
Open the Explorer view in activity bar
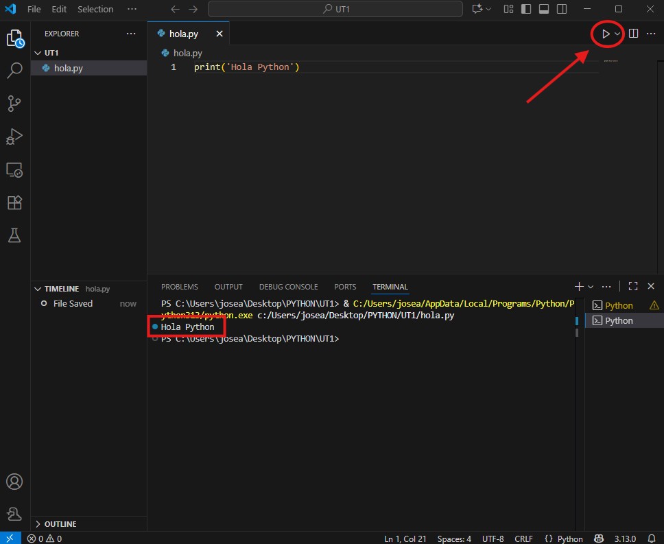click(x=15, y=38)
